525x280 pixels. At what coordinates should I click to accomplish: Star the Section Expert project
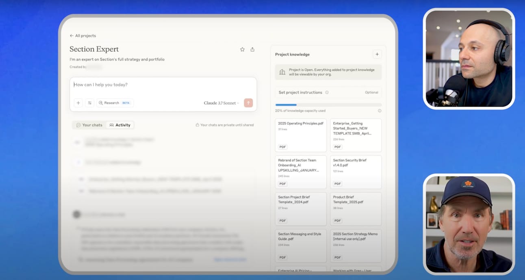click(243, 50)
